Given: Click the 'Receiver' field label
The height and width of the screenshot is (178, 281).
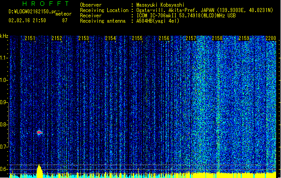Looking at the screenshot, I should (91, 16).
